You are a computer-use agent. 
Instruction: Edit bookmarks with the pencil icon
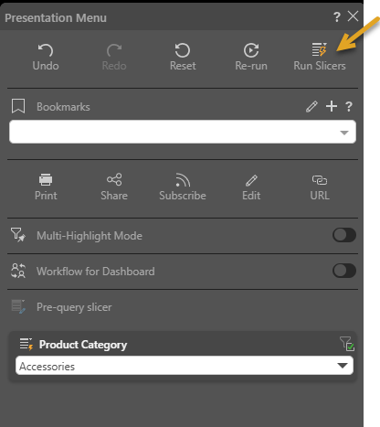point(311,107)
